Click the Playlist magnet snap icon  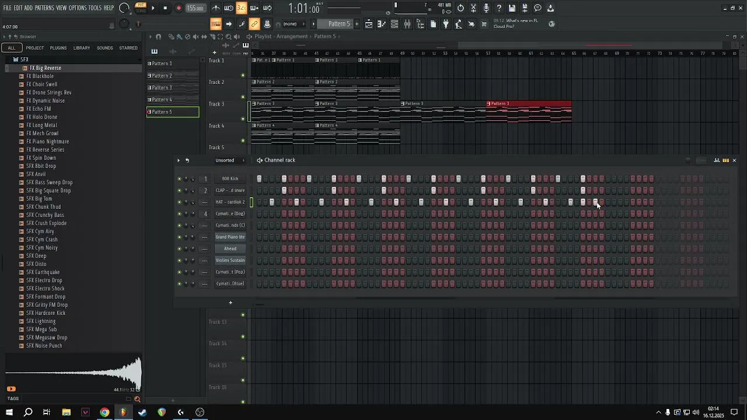click(158, 37)
